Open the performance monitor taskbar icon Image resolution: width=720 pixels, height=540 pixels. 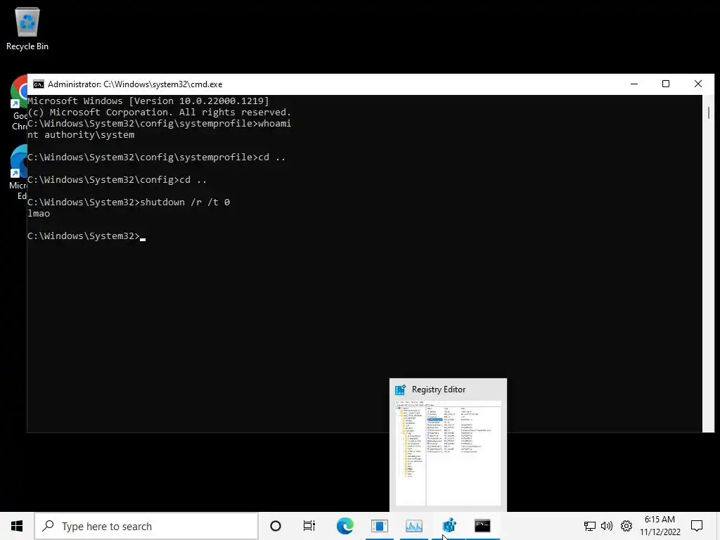tap(413, 526)
